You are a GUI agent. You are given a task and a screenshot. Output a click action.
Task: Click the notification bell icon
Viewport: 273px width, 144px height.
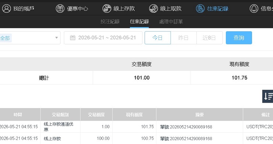[254, 8]
